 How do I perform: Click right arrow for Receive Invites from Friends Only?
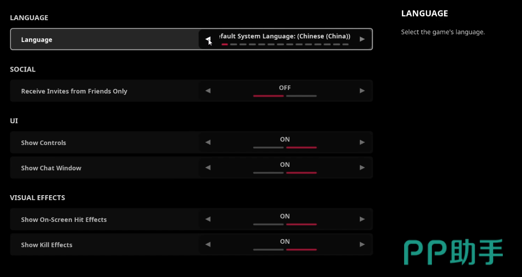(362, 91)
